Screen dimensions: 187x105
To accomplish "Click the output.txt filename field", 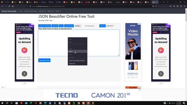I will [x=110, y=26].
